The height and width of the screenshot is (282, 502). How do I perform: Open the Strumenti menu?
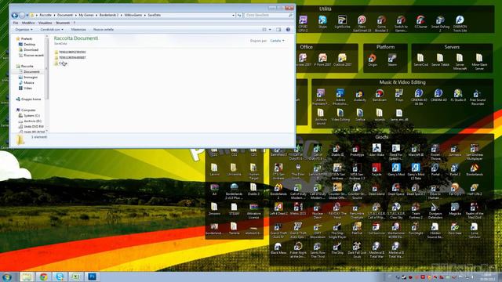tap(63, 23)
